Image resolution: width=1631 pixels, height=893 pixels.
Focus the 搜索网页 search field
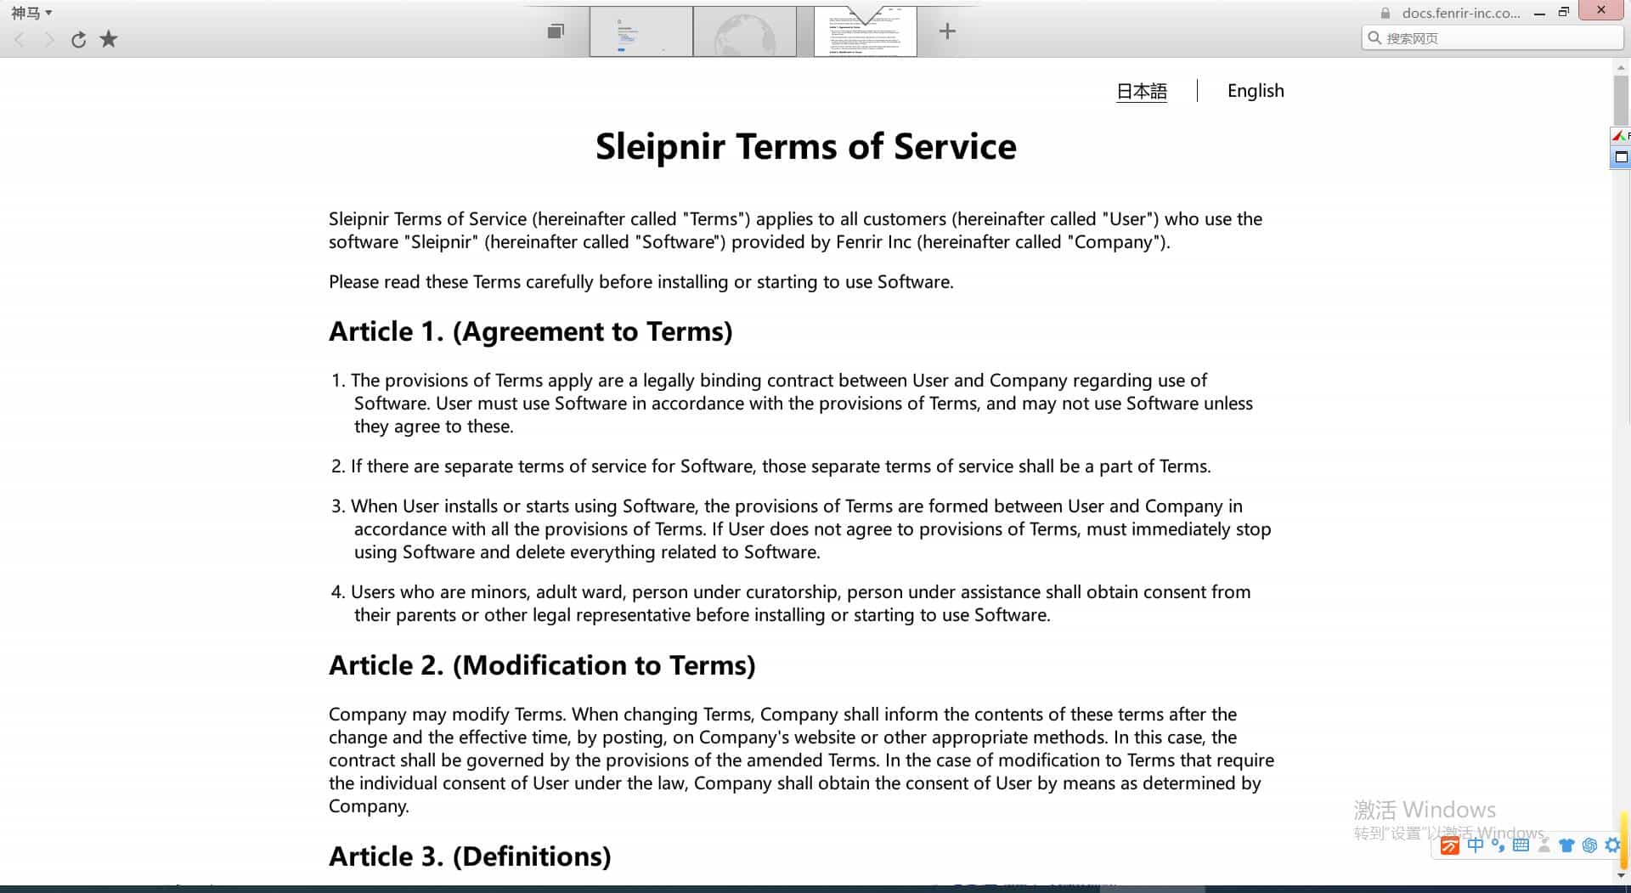pos(1493,38)
